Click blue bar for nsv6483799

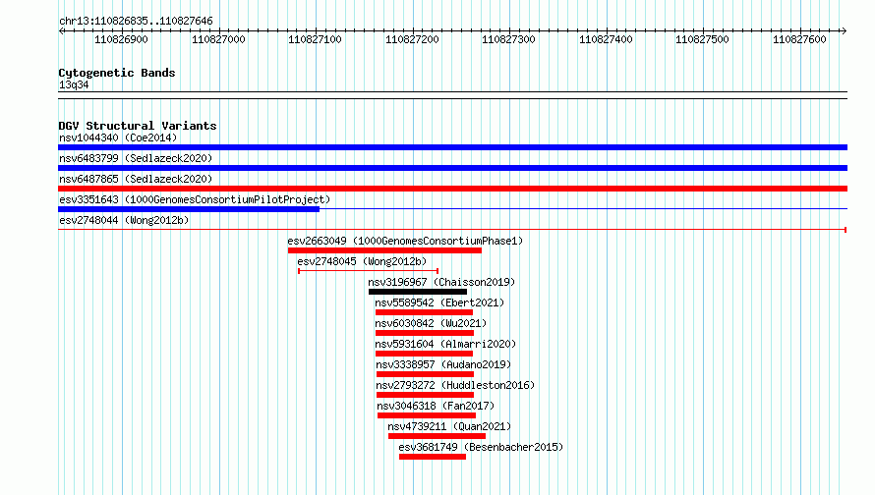pyautogui.click(x=452, y=168)
